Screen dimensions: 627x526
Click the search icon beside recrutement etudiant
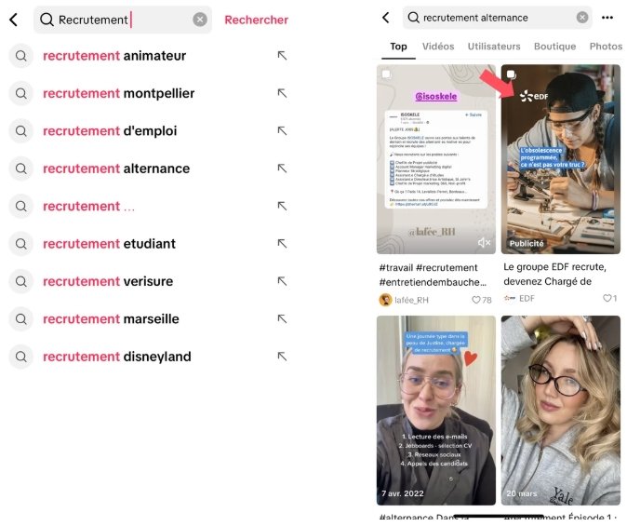pos(20,244)
